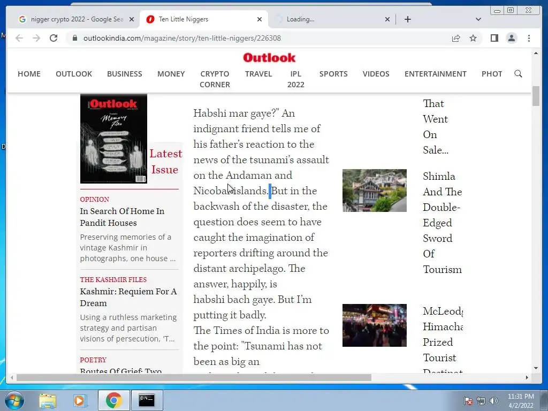This screenshot has width=548, height=411.
Task: Click the Chrome taskbar icon
Action: pos(113,400)
